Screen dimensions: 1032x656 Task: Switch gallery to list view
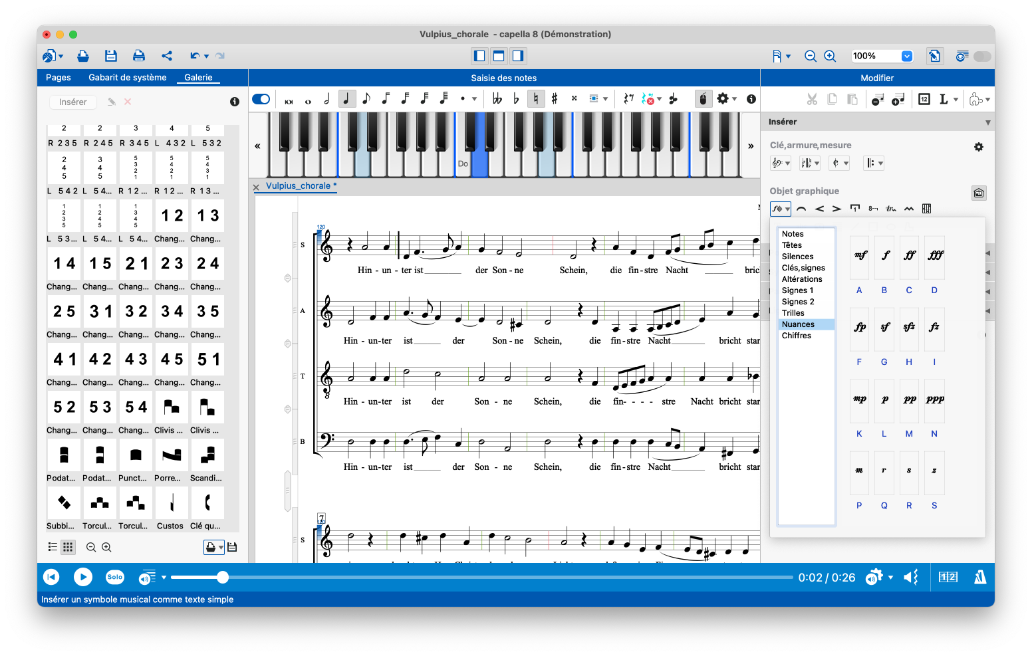point(53,547)
